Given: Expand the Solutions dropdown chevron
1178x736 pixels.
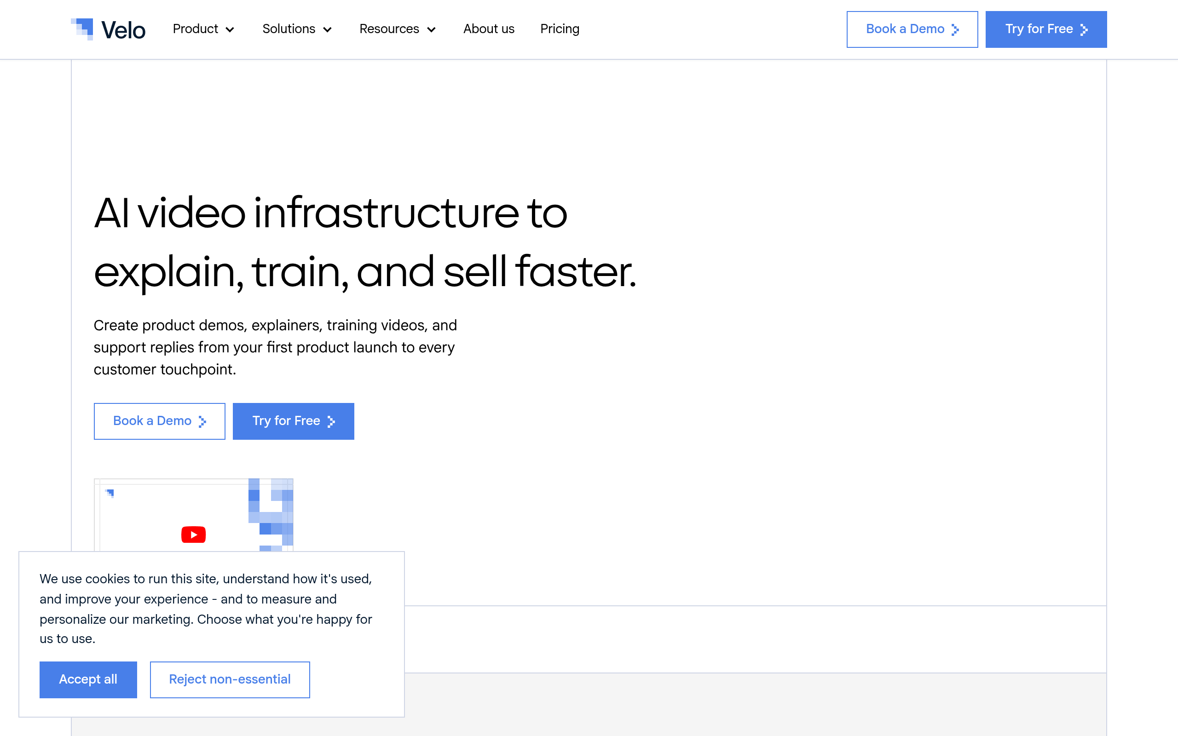Looking at the screenshot, I should click(x=327, y=30).
